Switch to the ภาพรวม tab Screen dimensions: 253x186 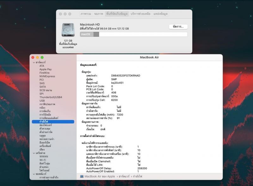pyautogui.click(x=86, y=14)
